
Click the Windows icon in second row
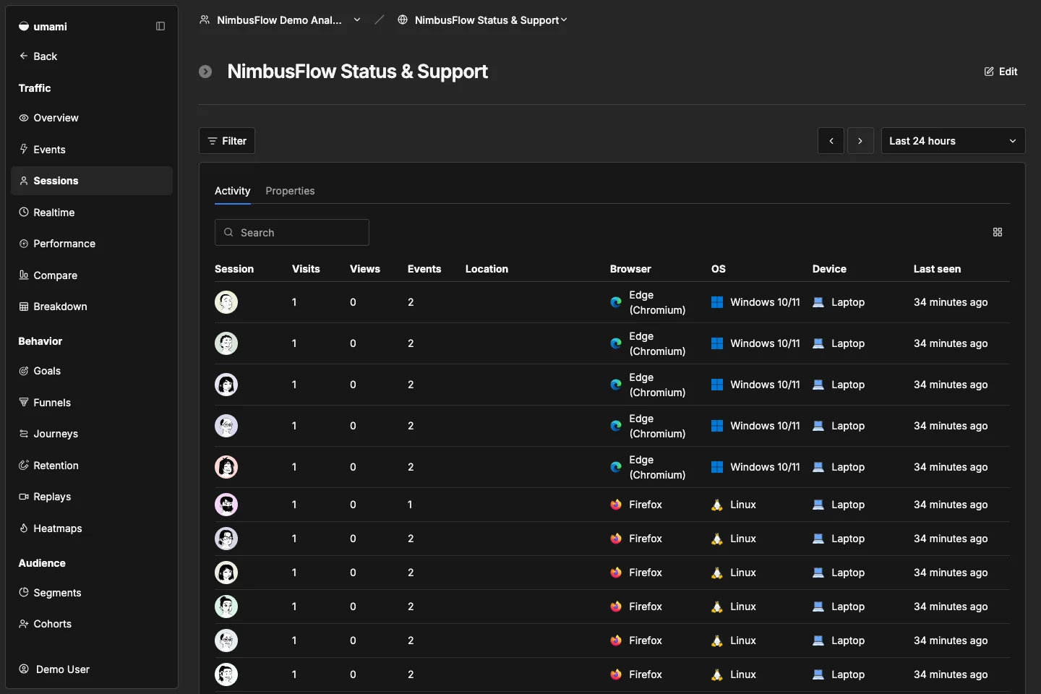point(717,343)
